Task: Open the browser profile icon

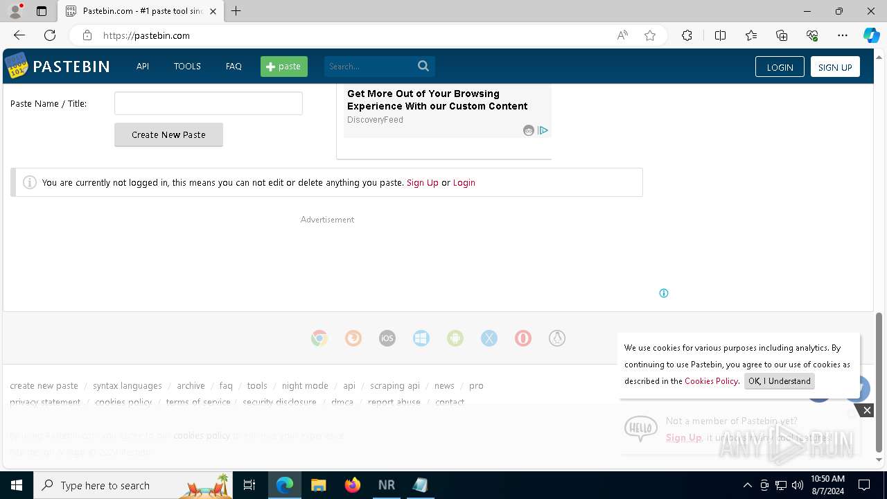Action: pos(15,11)
